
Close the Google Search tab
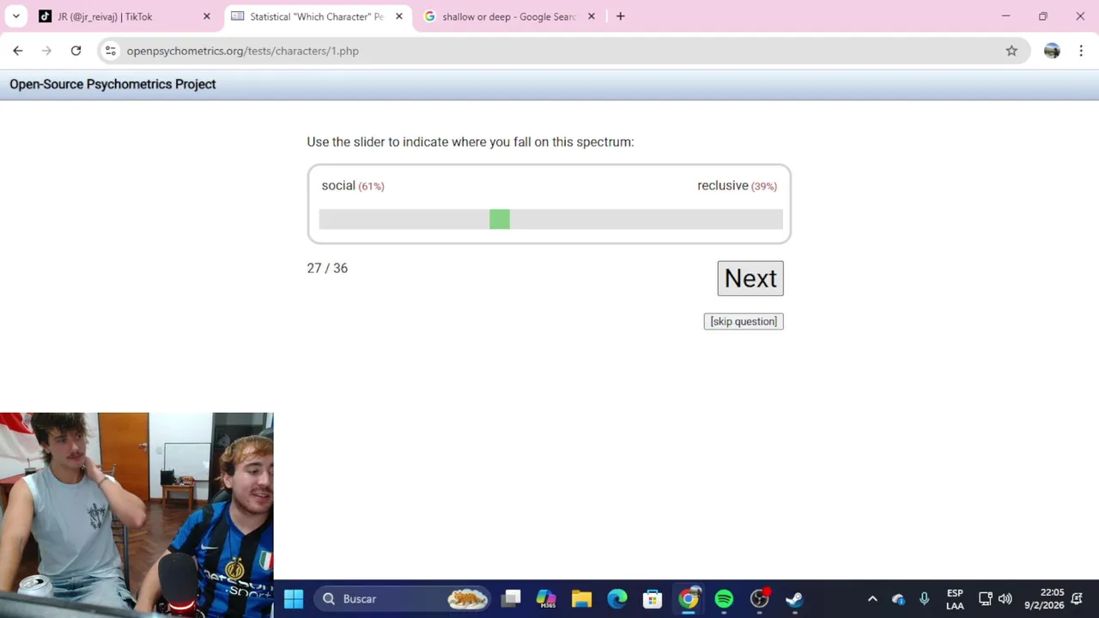click(x=591, y=16)
